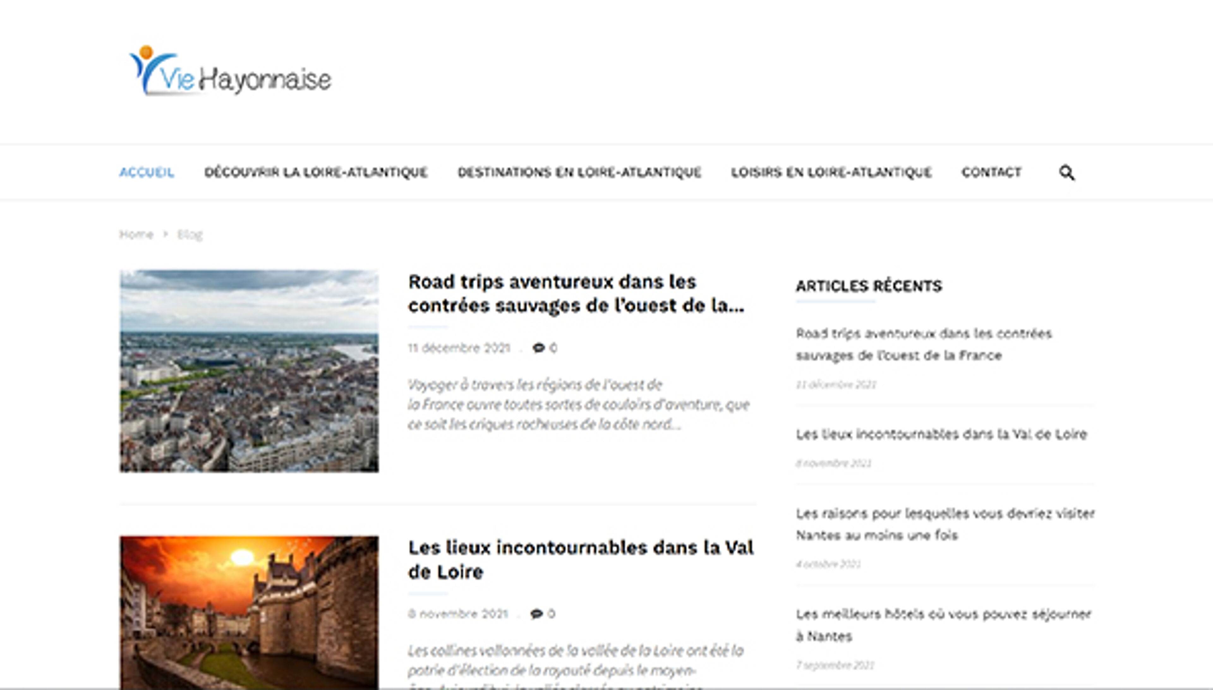
Task: Click the Vie Hayonnaise site logo
Action: pyautogui.click(x=231, y=72)
